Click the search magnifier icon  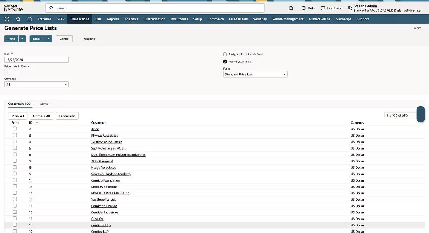point(51,8)
